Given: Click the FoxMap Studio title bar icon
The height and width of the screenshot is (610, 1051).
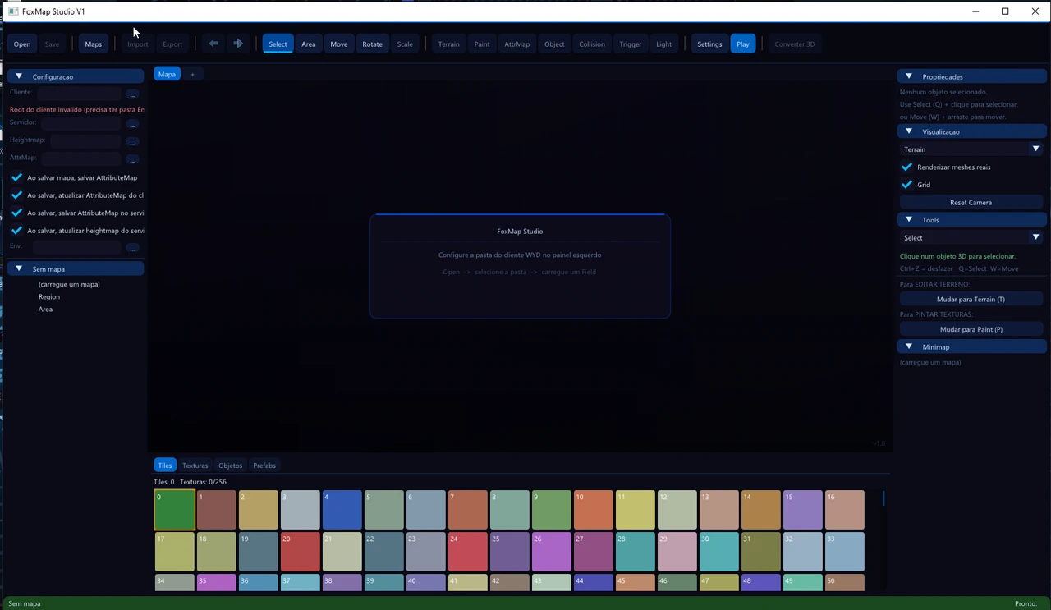Looking at the screenshot, I should click(13, 11).
